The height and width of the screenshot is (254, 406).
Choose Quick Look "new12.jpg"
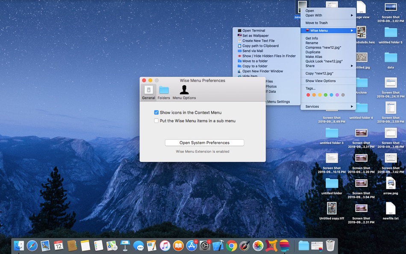point(328,62)
